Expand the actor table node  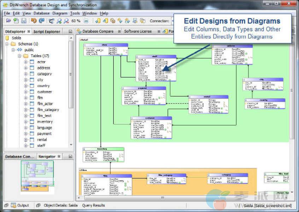click(x=26, y=62)
